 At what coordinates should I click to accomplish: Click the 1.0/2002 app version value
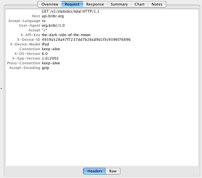pyautogui.click(x=50, y=58)
